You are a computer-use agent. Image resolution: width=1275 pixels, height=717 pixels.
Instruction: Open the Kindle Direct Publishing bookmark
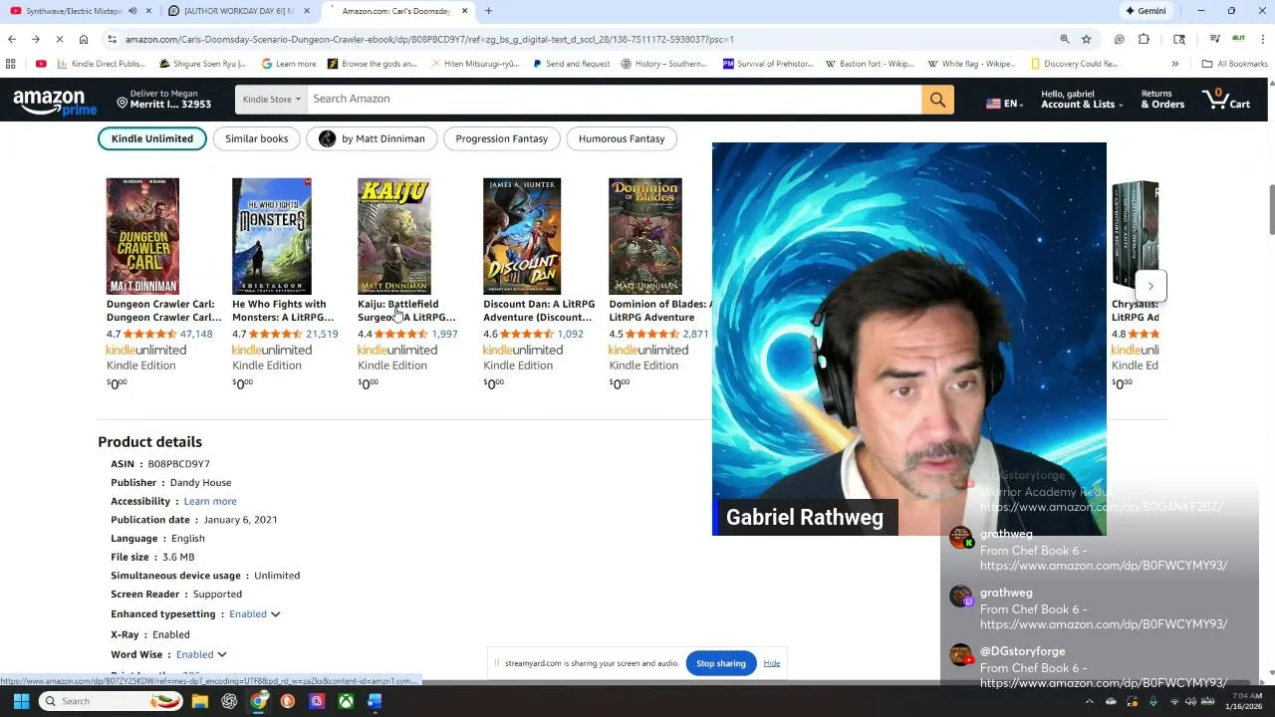(x=102, y=64)
